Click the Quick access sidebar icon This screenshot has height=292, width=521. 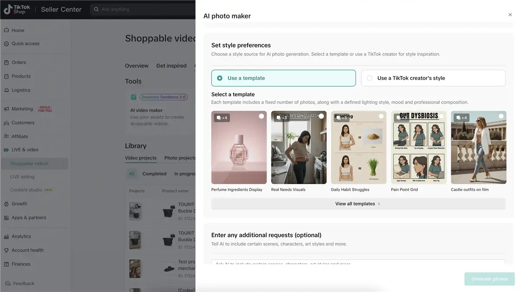pyautogui.click(x=6, y=43)
